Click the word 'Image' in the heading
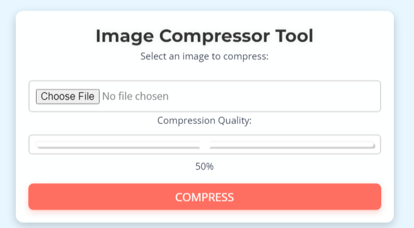Viewport: 414px width, 228px height. coord(125,36)
